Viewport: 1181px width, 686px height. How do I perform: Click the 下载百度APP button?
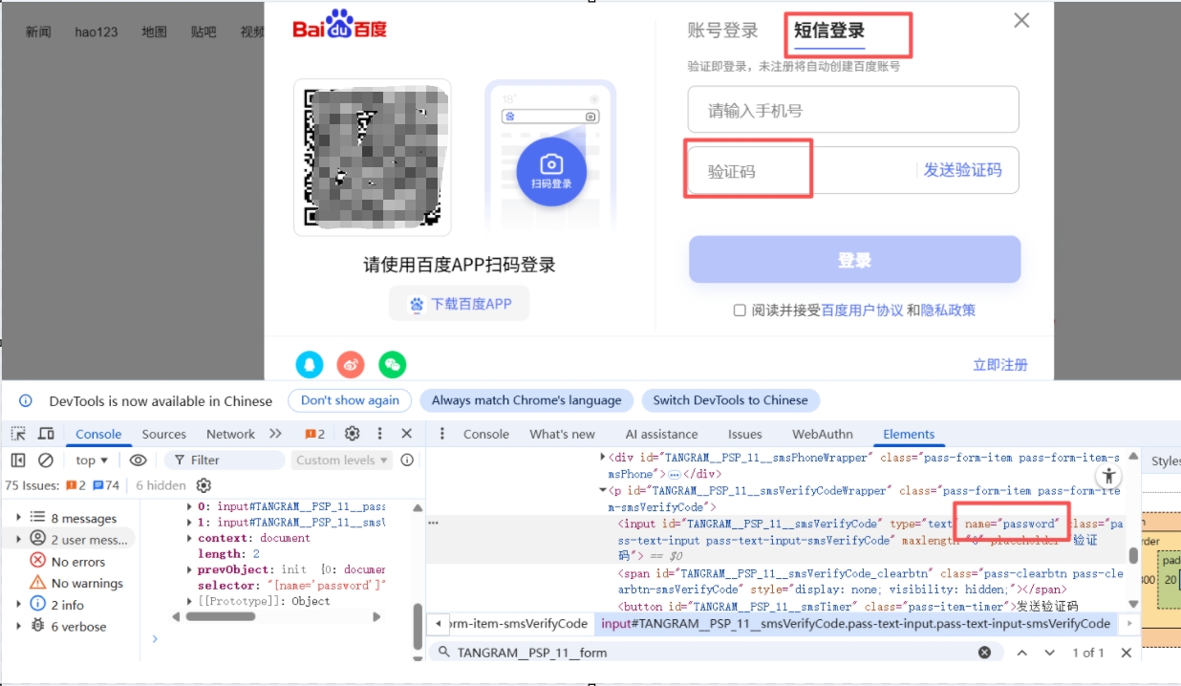click(459, 304)
